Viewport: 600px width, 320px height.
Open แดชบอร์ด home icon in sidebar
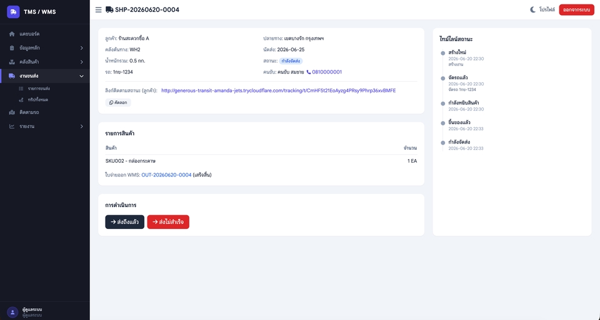coord(12,34)
